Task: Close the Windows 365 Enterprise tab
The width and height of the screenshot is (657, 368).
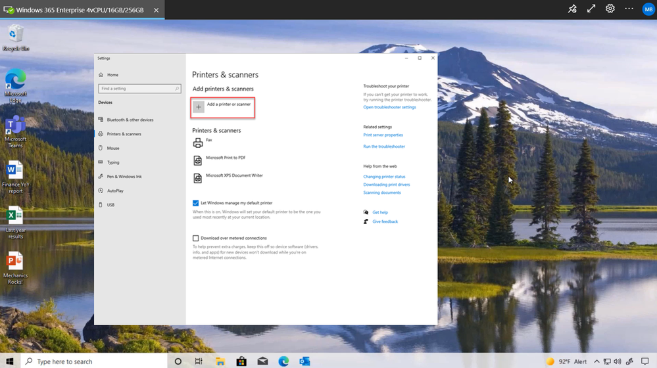Action: 156,10
